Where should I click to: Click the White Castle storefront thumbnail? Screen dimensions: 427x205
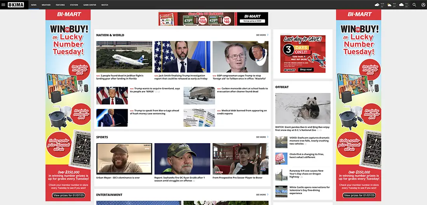tap(281, 191)
